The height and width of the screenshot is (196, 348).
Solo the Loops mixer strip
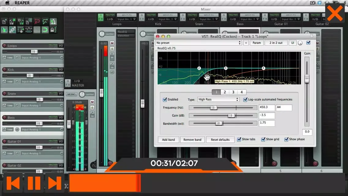(112, 49)
